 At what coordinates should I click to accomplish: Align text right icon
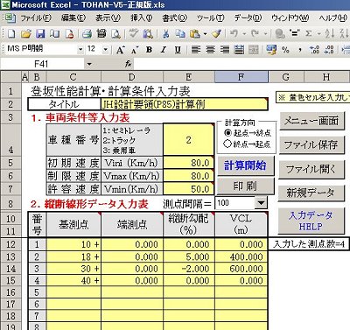tap(225, 50)
